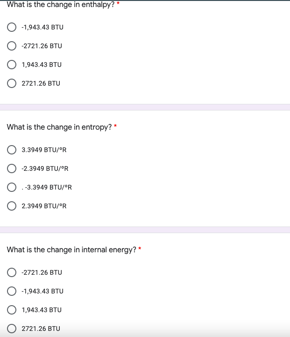
Task: Click the required asterisk beside enthalpy question
Action: tap(118, 3)
